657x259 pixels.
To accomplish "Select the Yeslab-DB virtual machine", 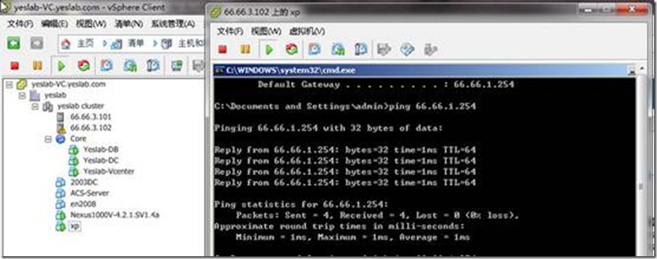I will pos(101,150).
